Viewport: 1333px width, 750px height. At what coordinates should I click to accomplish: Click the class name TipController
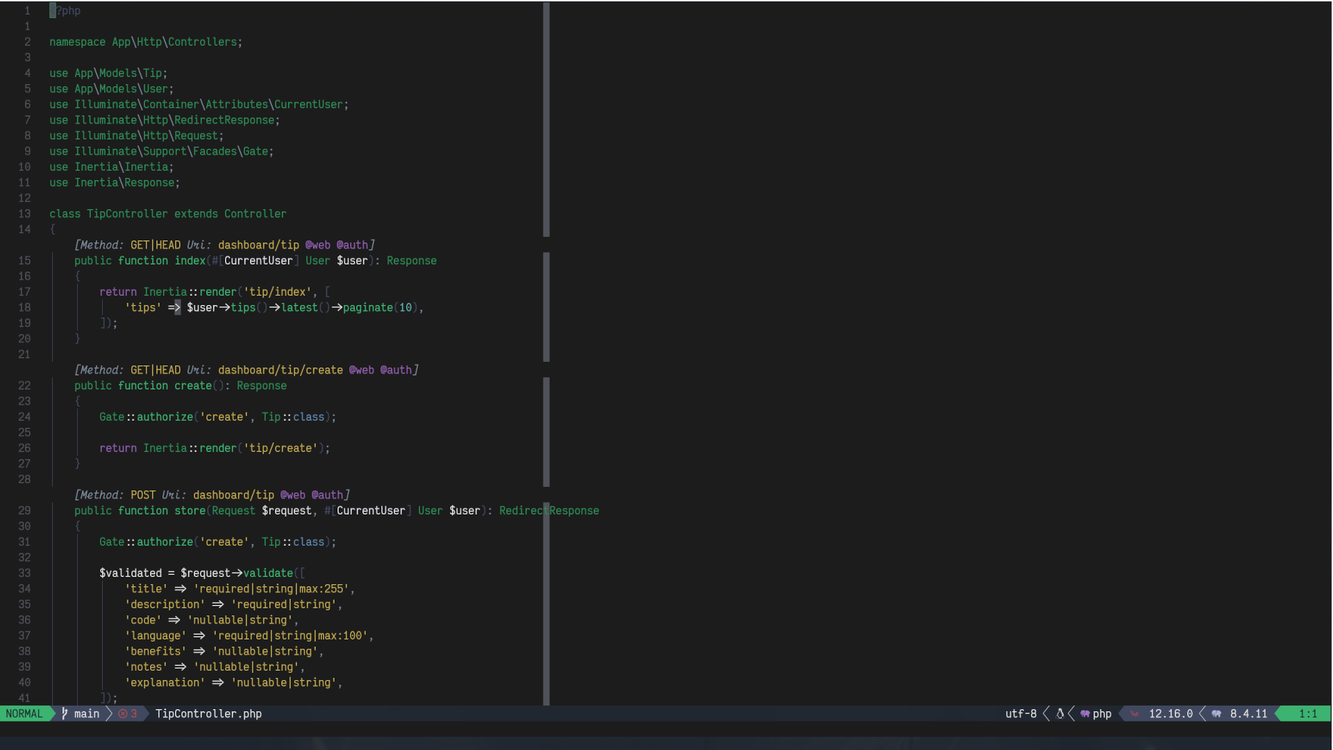point(127,214)
